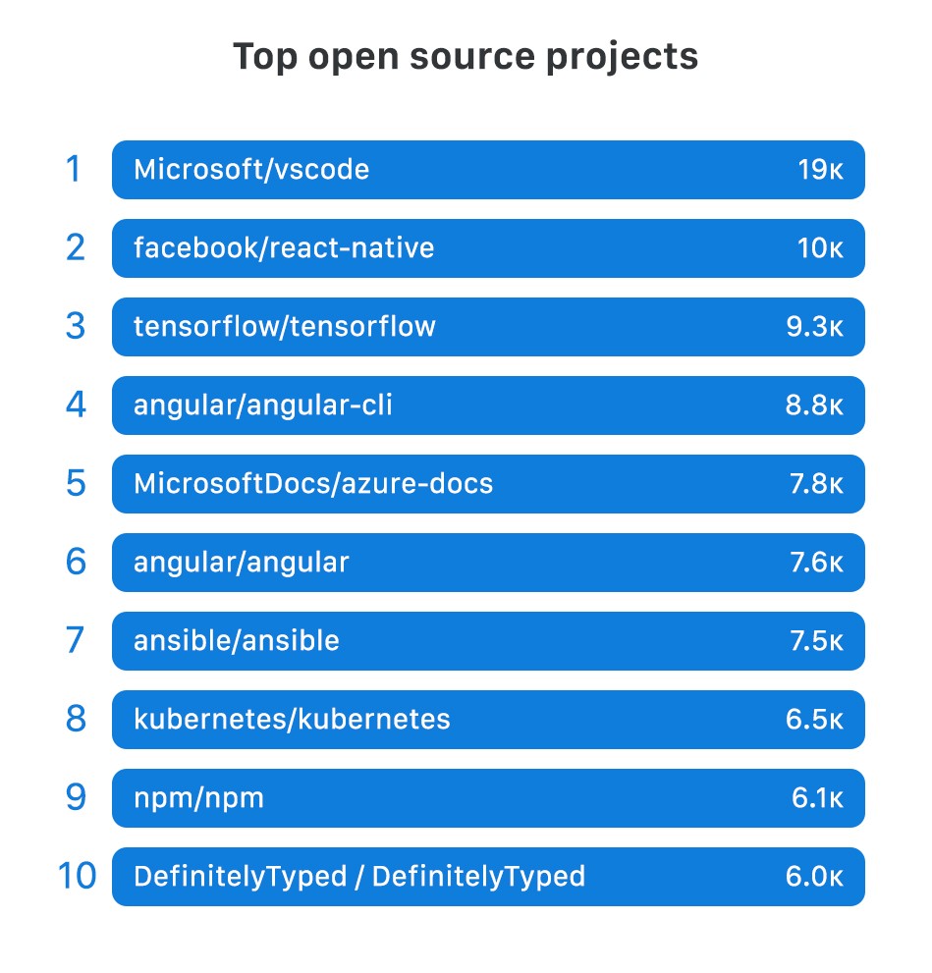Open DefinitelyTyped / DefinitelyTyped project

click(487, 877)
